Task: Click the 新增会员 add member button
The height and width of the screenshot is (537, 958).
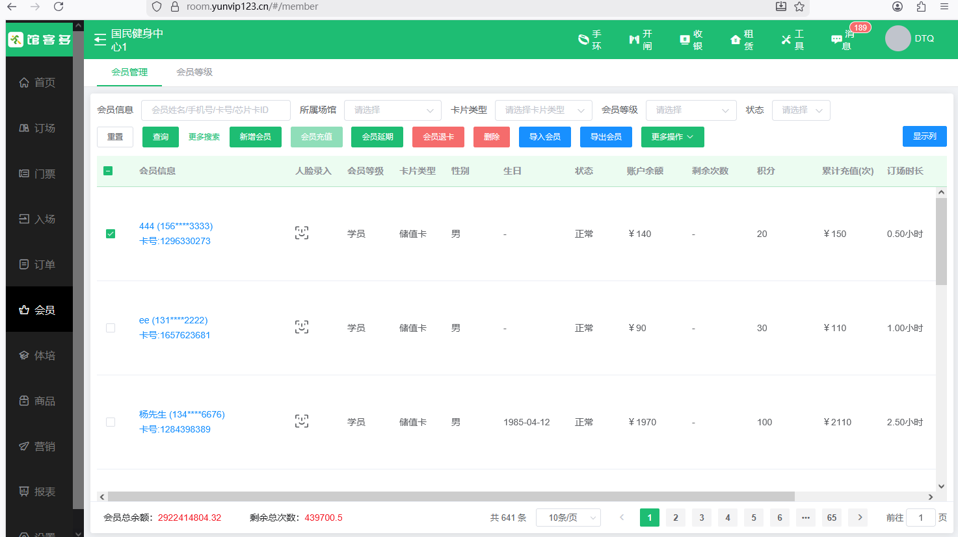Action: [x=255, y=136]
